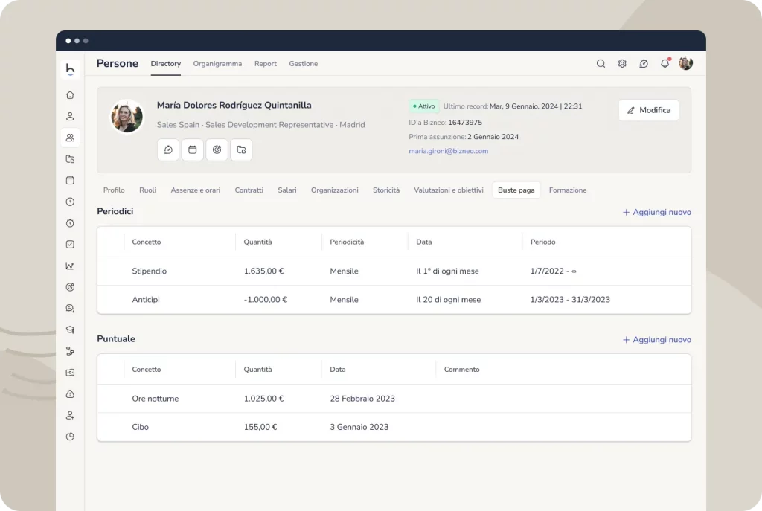Click the 155,00 € amount
Image resolution: width=762 pixels, height=511 pixels.
coord(260,427)
